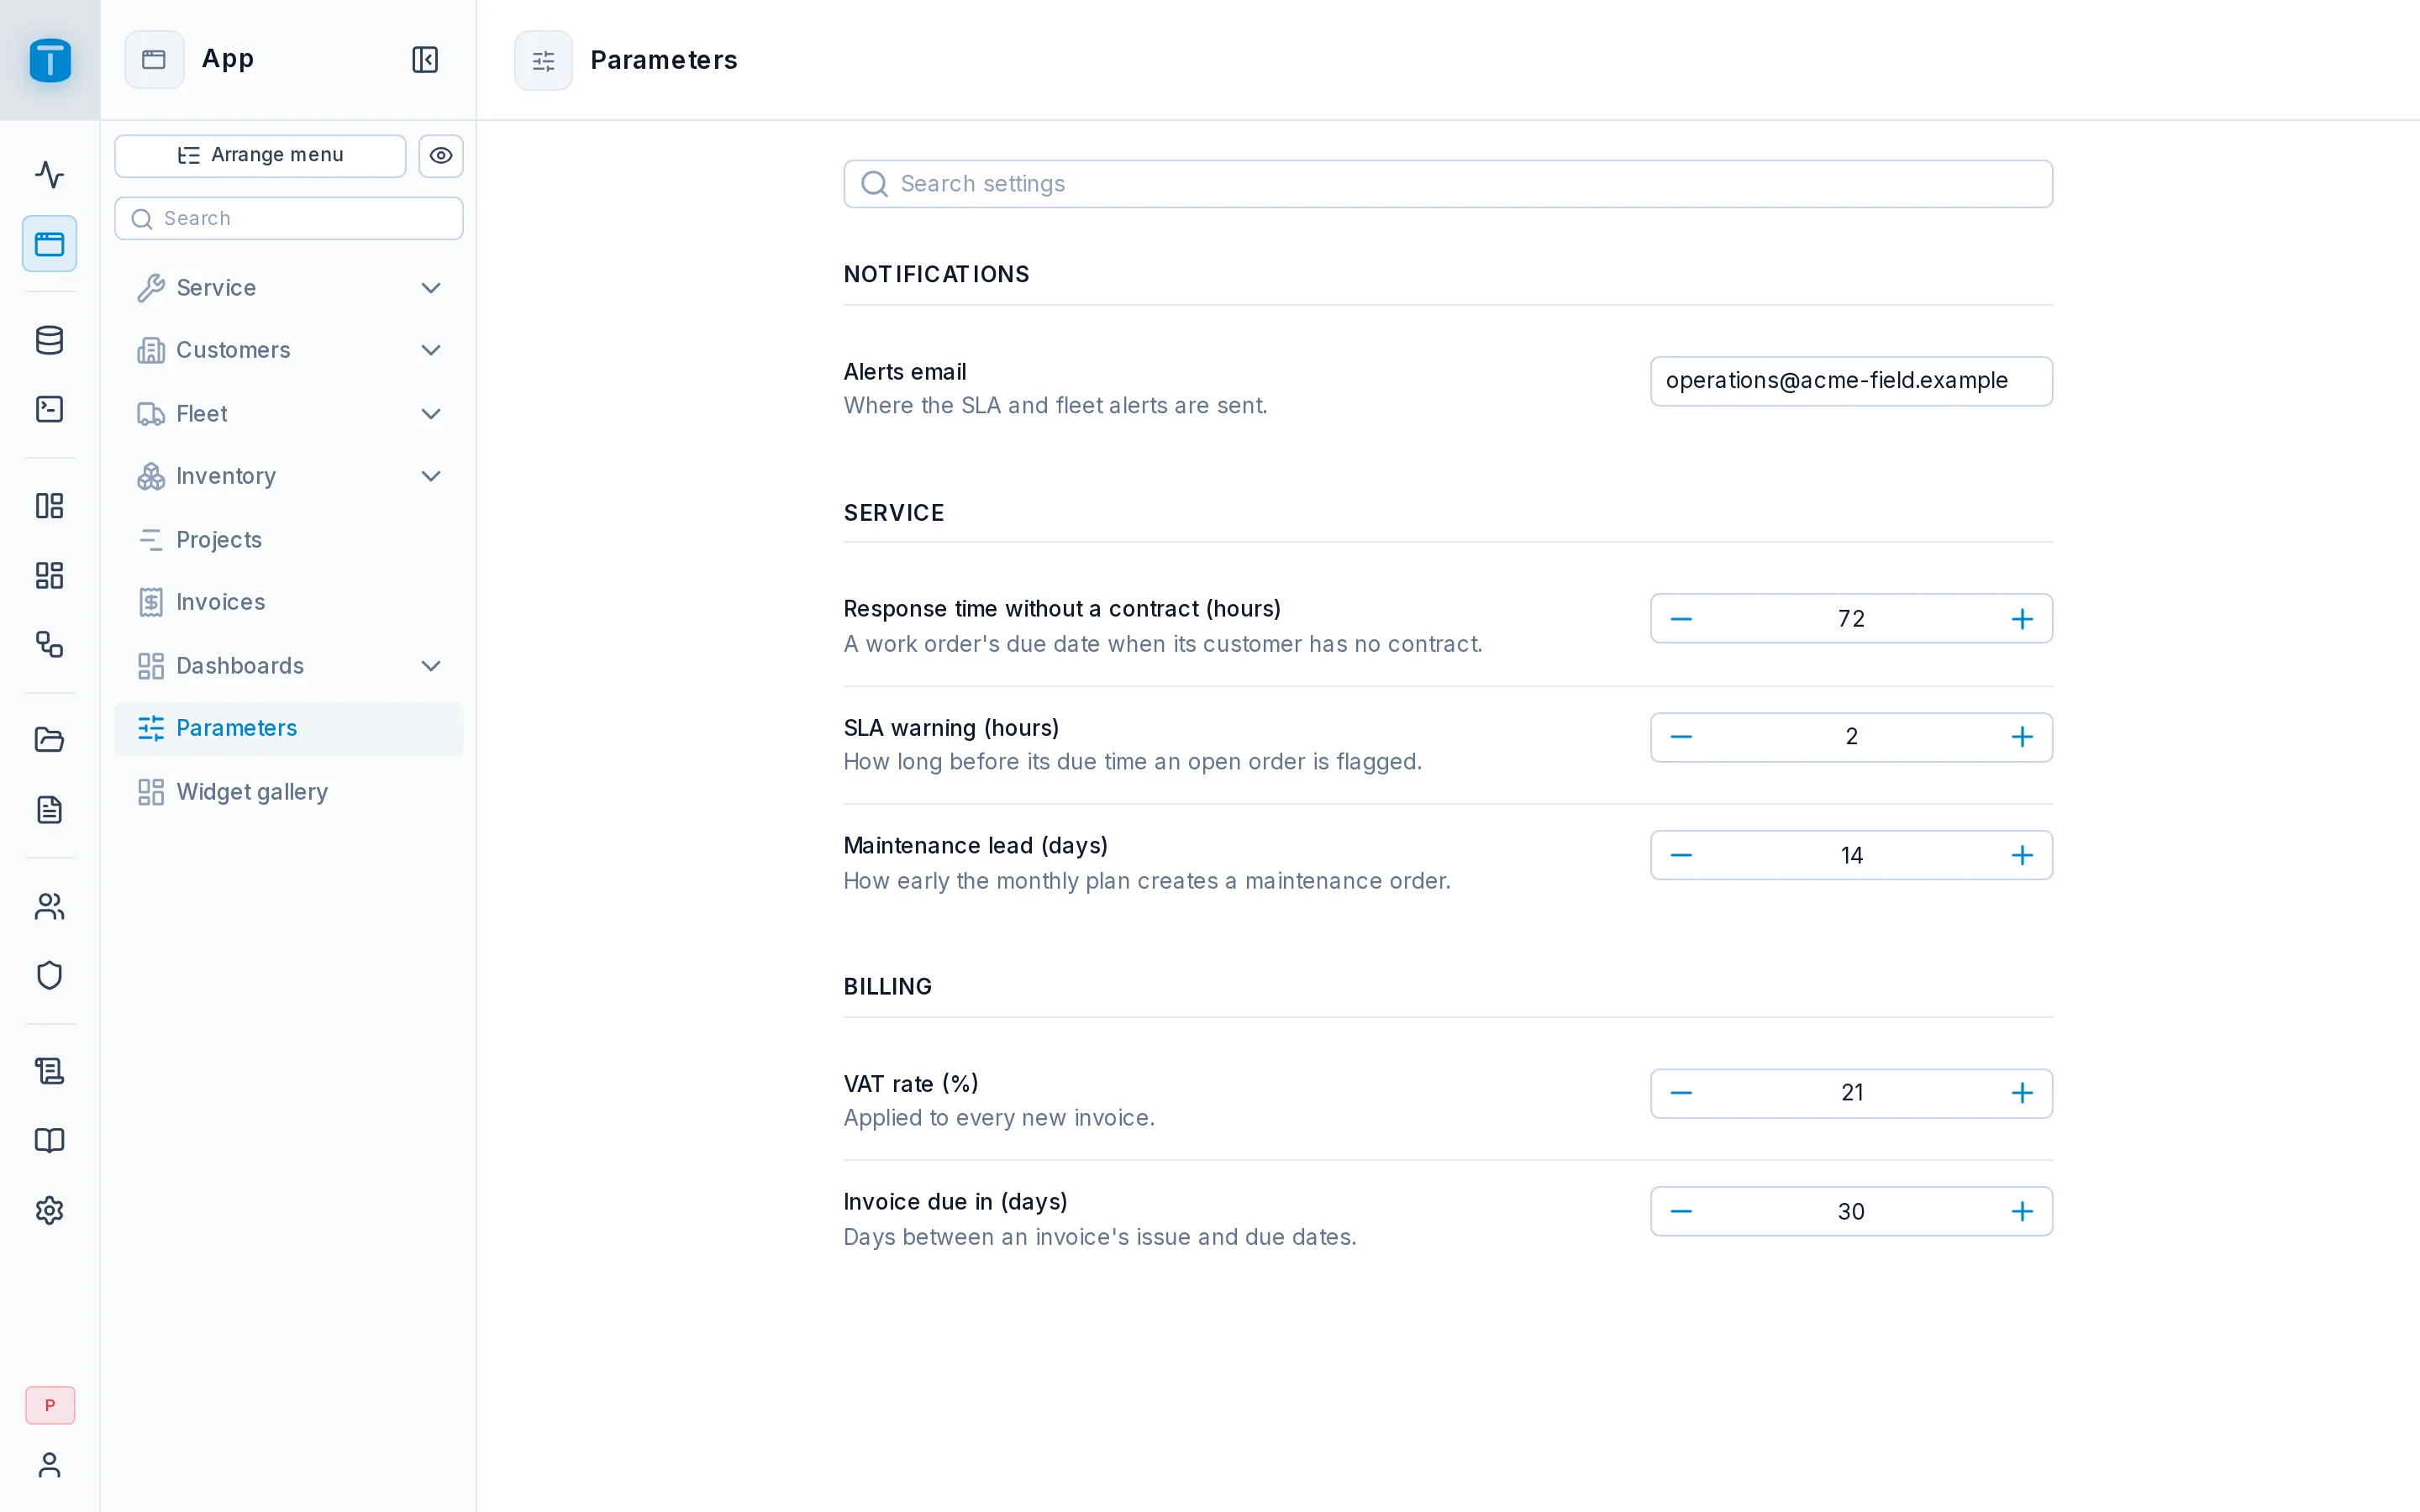Open the files folder icon in the rail

click(49, 740)
